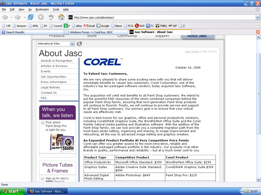Close the current tab with orange X
Viewport: 261px width, 195px height.
(x=258, y=32)
